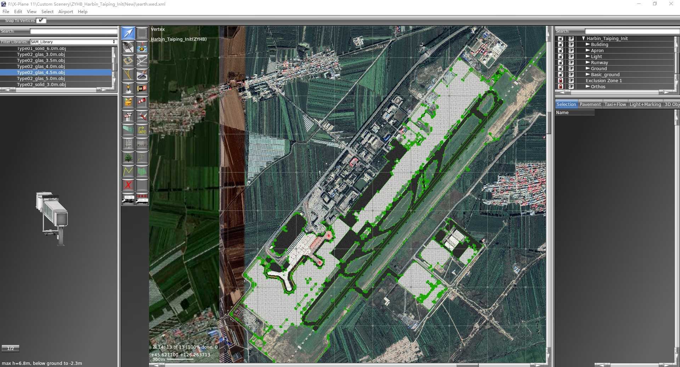Hide the Buliding group with eye icon
The width and height of the screenshot is (680, 367).
(571, 44)
